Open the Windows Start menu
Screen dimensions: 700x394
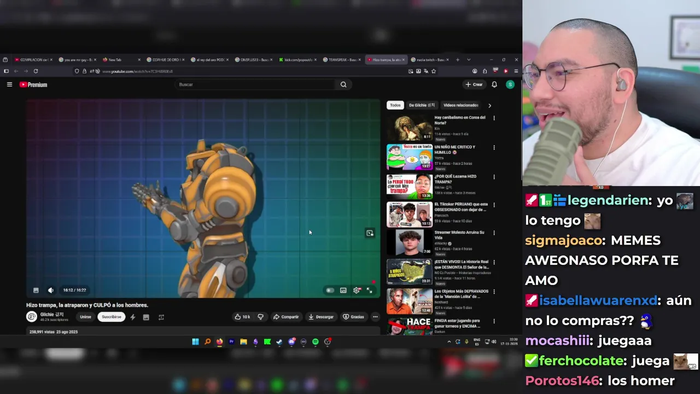[x=195, y=341]
